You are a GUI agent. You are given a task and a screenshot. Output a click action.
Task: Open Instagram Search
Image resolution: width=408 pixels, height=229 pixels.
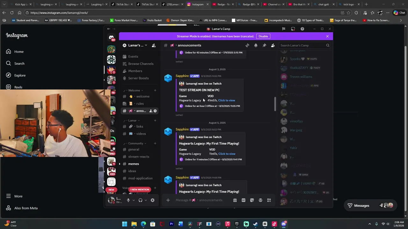click(x=15, y=64)
